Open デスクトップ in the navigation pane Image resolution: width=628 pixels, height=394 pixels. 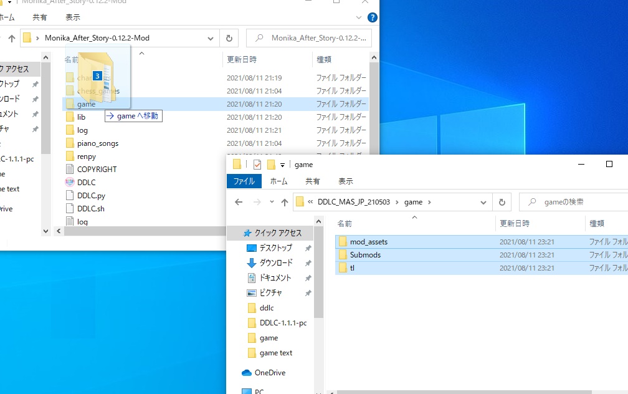(x=275, y=247)
